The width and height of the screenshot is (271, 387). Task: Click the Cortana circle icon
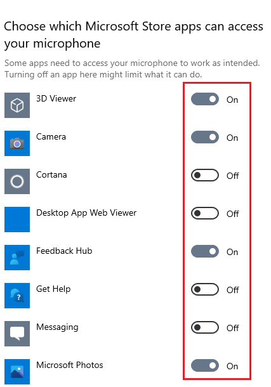pyautogui.click(x=17, y=181)
